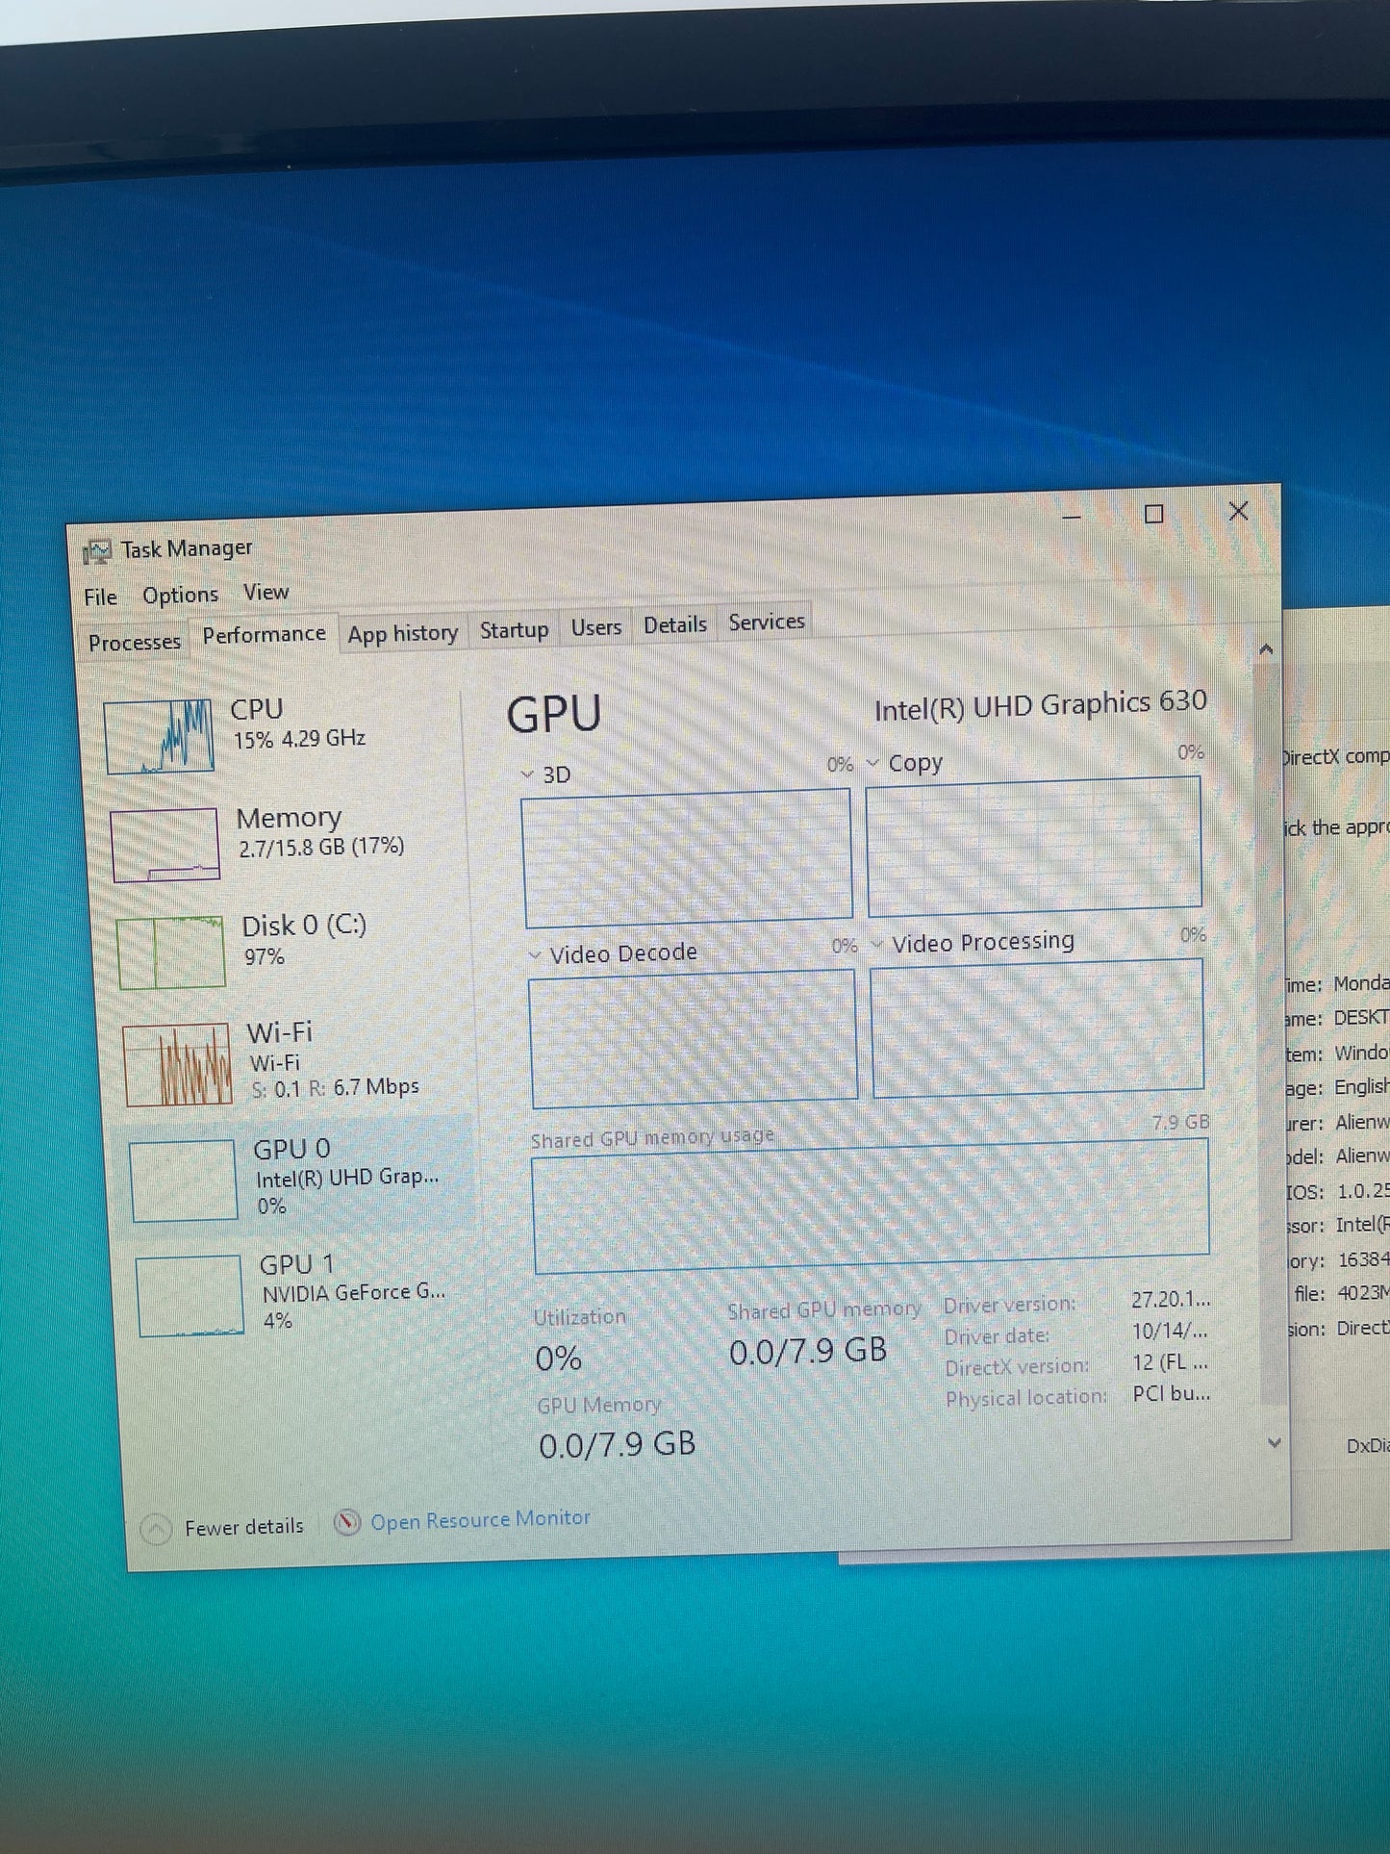Select the CPU usage graph thumbnail
Viewport: 1390px width, 1854px height.
coord(159,736)
